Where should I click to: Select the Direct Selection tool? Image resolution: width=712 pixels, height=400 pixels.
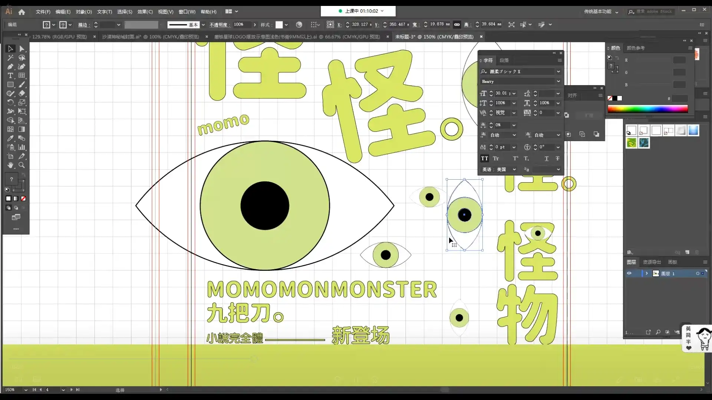[x=22, y=49]
